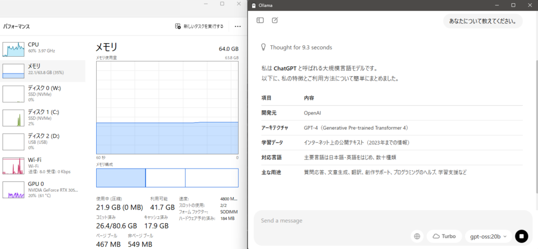Screen dimensions: 538x249
Task: Minimize the Ollama window
Action: pyautogui.click(x=497, y=5)
